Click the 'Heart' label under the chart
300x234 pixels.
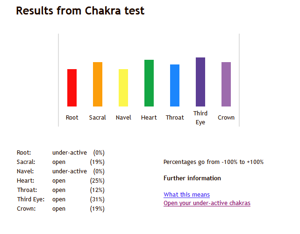(x=149, y=118)
